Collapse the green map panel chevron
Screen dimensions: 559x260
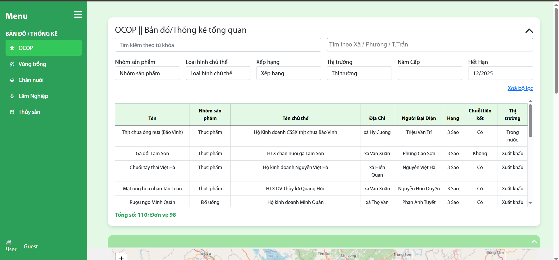pyautogui.click(x=534, y=242)
